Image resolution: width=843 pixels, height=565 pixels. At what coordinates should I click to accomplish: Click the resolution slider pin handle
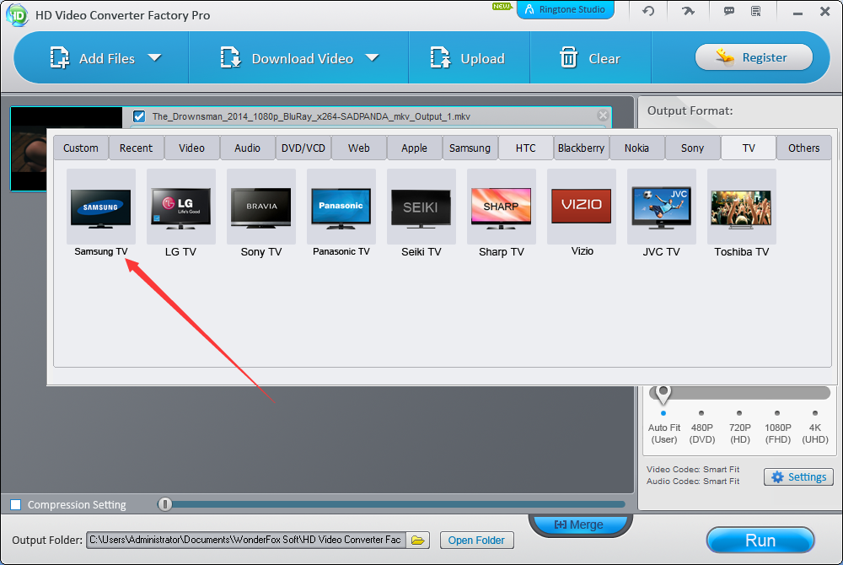663,394
